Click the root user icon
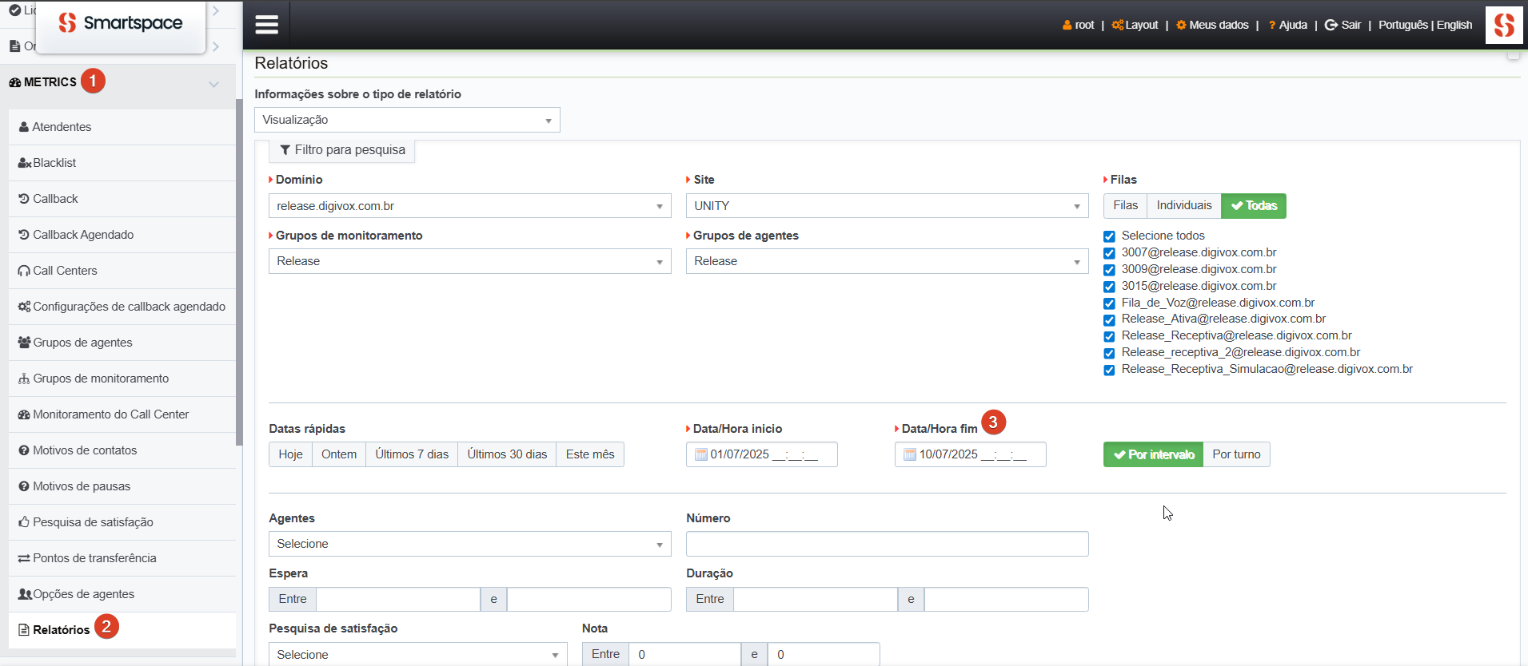 1067,25
